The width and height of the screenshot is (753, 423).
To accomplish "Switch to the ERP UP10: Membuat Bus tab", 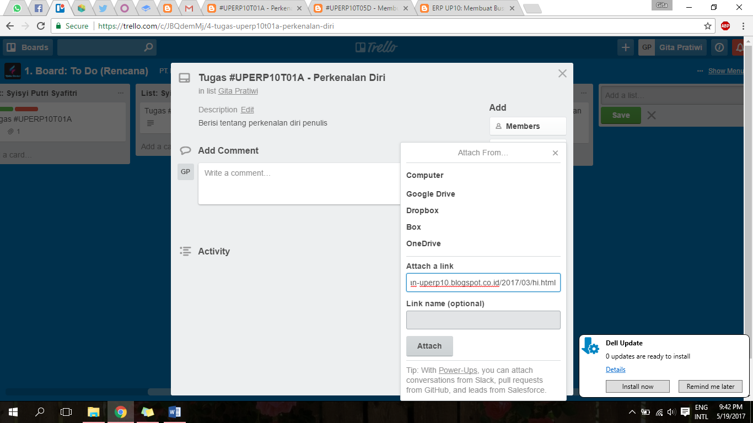I will click(469, 8).
